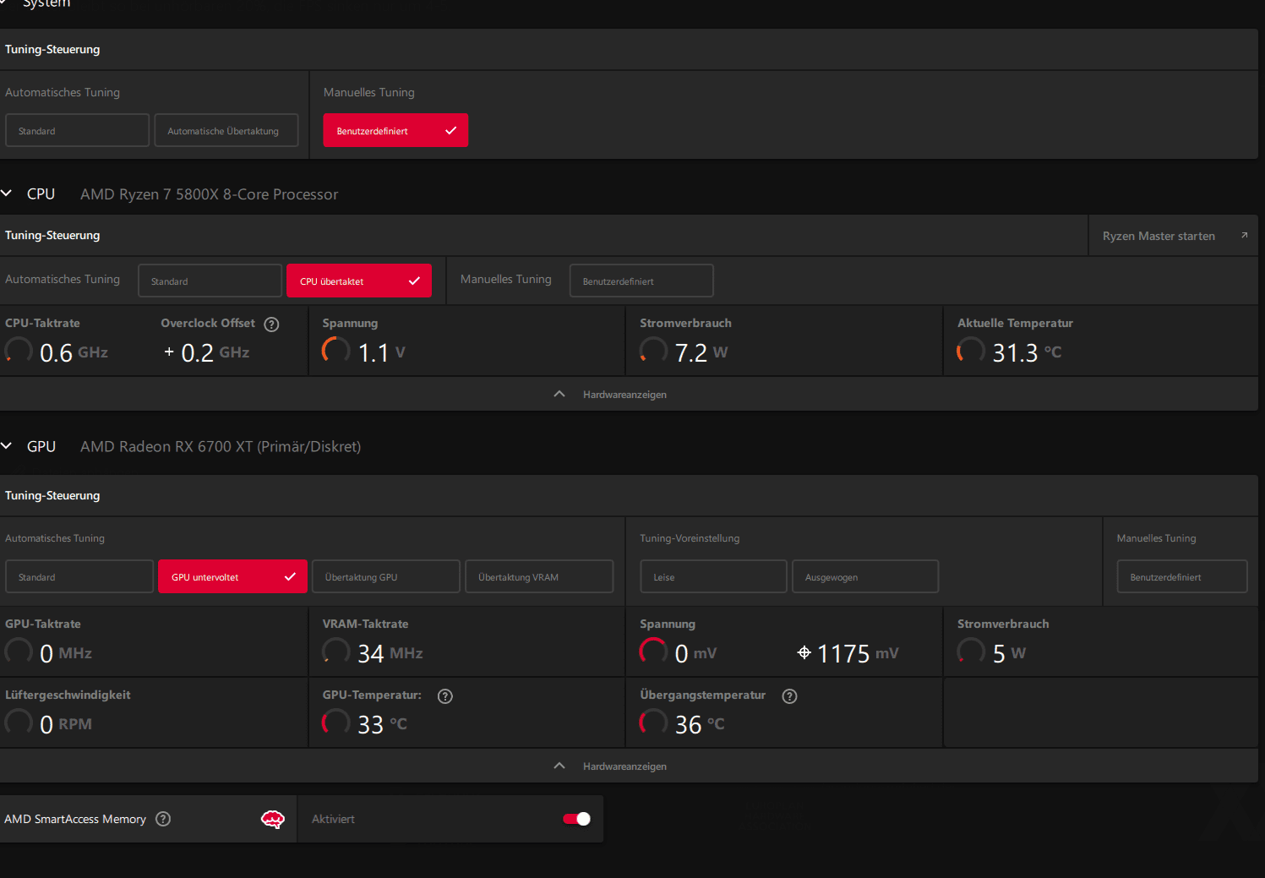
Task: Click the Übergangstemperatur gauge dial
Action: pyautogui.click(x=653, y=722)
